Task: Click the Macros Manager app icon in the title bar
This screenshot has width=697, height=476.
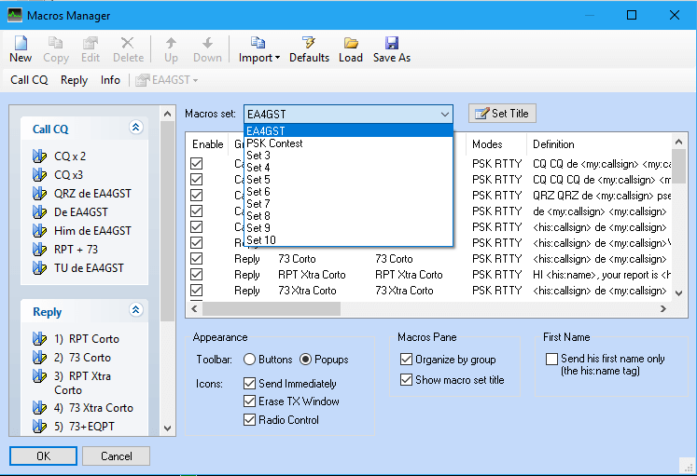Action: (x=15, y=15)
